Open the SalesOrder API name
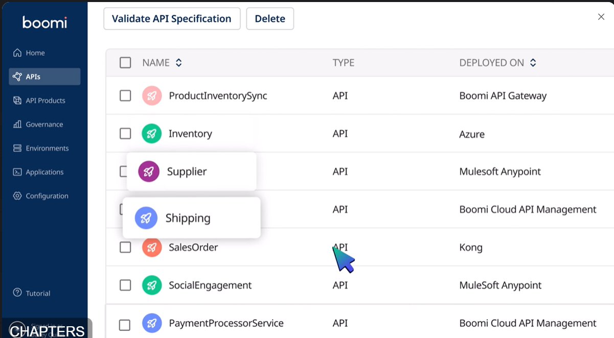This screenshot has height=338, width=614. coord(193,248)
